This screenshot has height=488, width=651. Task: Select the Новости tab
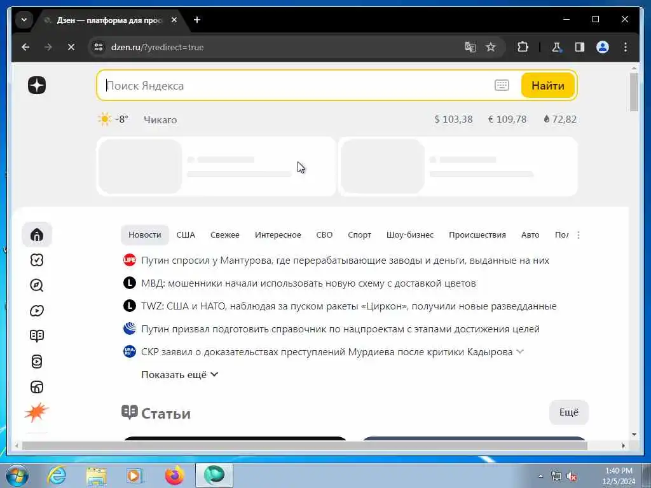pyautogui.click(x=144, y=235)
